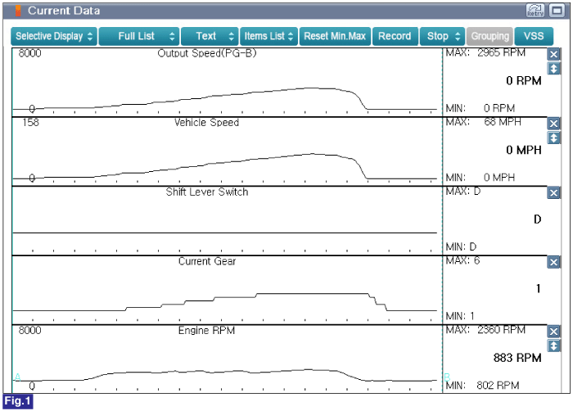Click the VSS button

534,36
